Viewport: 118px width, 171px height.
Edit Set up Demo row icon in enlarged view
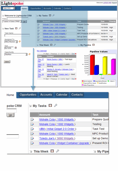click(x=32, y=138)
